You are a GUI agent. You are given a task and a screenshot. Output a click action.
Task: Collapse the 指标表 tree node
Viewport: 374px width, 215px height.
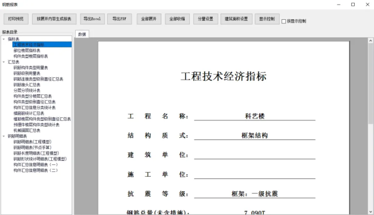tap(3, 39)
